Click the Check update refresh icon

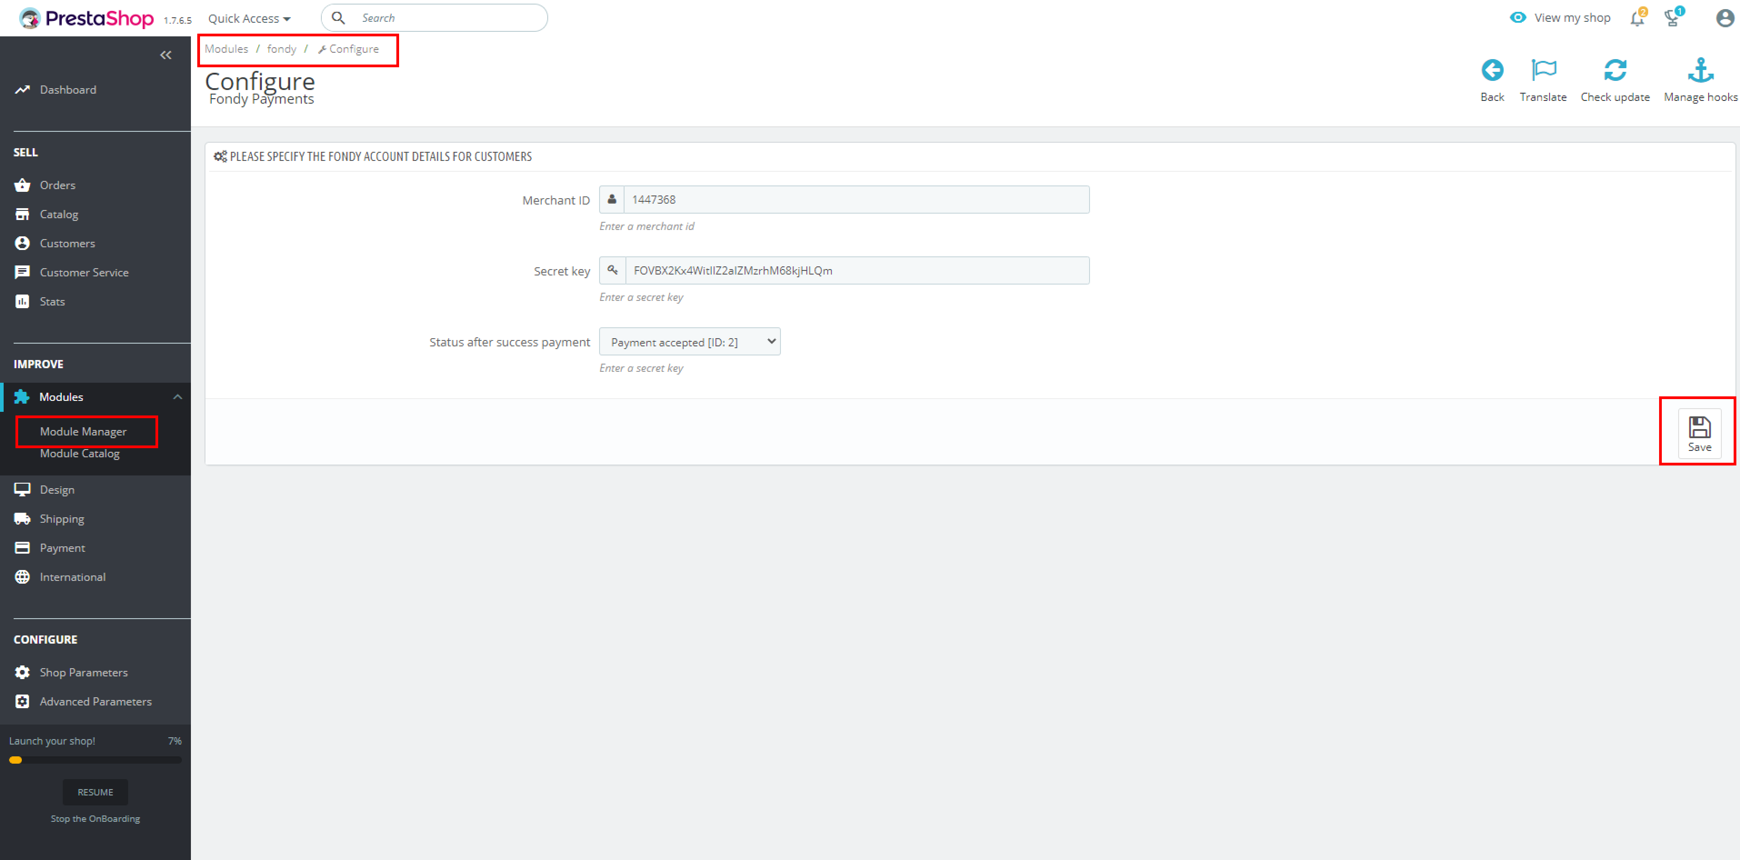pyautogui.click(x=1615, y=70)
